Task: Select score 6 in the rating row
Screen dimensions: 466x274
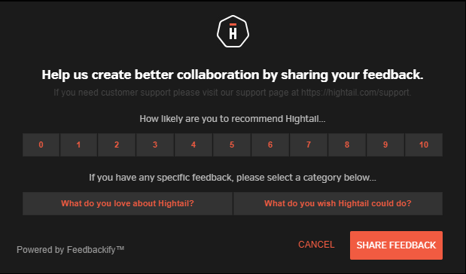Action: coord(270,145)
